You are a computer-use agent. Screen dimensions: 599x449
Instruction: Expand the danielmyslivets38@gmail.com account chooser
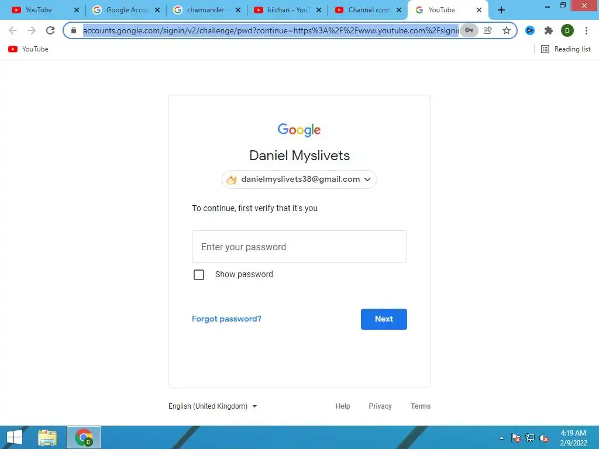(x=299, y=179)
